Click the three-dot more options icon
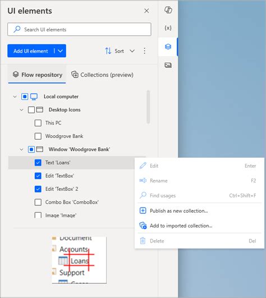Viewport: 266px width, 298px height. tap(145, 51)
